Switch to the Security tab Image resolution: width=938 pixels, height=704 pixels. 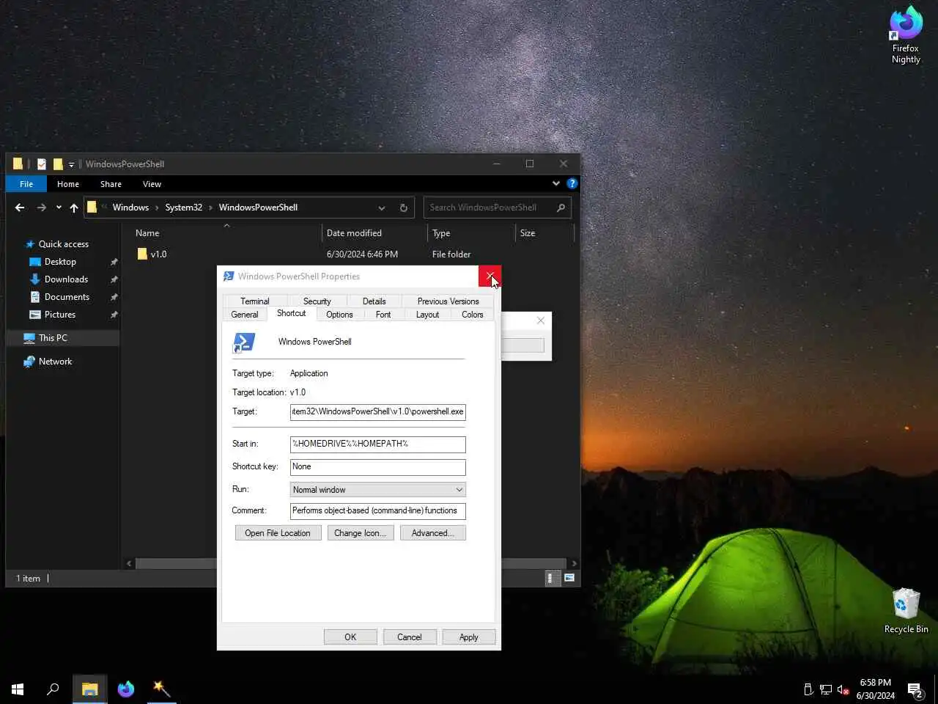317,301
